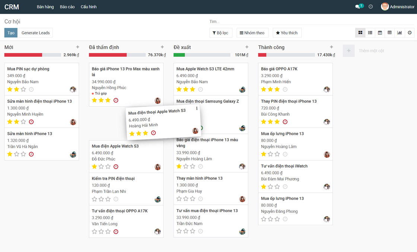The image size is (417, 252).
Task: Open graph chart view icon
Action: point(400,33)
